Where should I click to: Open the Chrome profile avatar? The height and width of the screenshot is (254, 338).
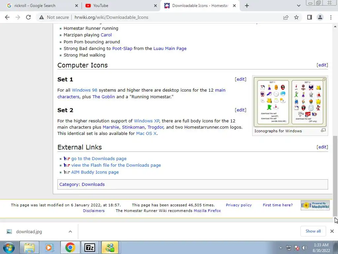pyautogui.click(x=320, y=17)
